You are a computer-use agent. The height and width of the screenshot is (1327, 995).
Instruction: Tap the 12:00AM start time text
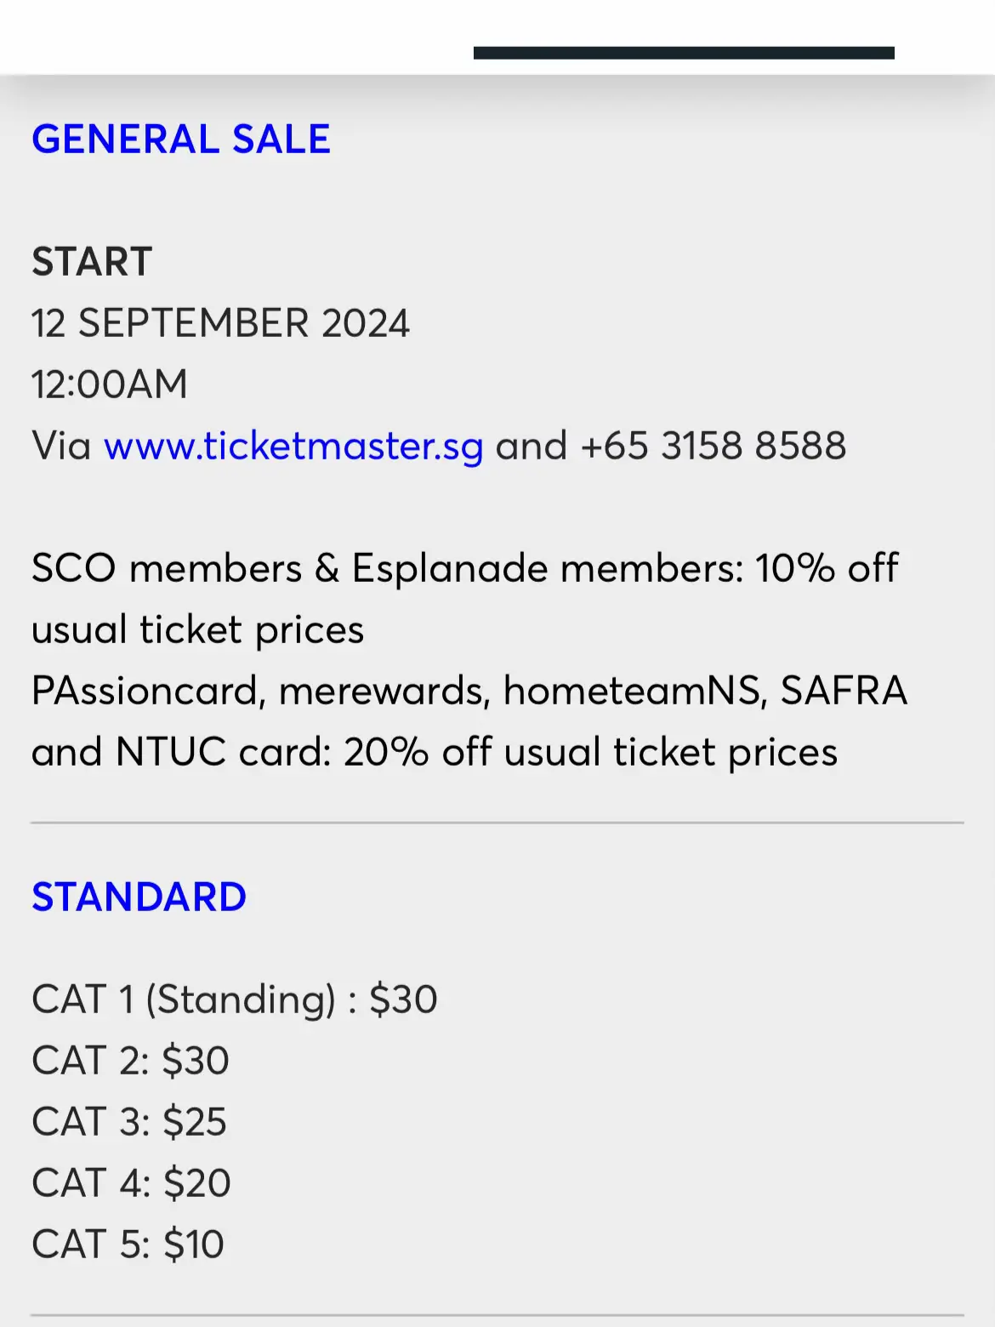(x=110, y=384)
